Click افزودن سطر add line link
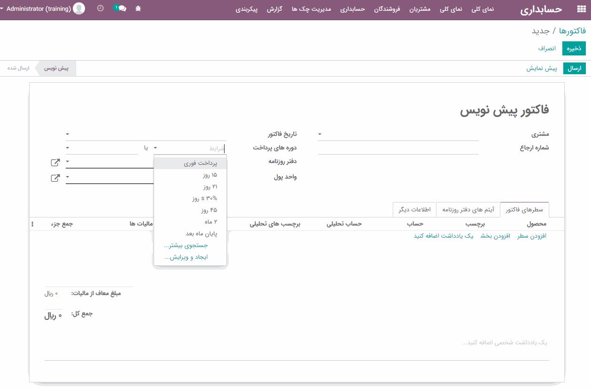The width and height of the screenshot is (591, 388). pos(532,236)
